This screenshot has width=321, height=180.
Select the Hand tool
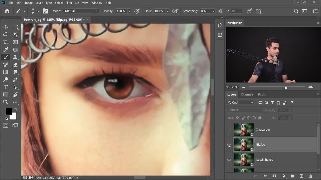pyautogui.click(x=15, y=95)
